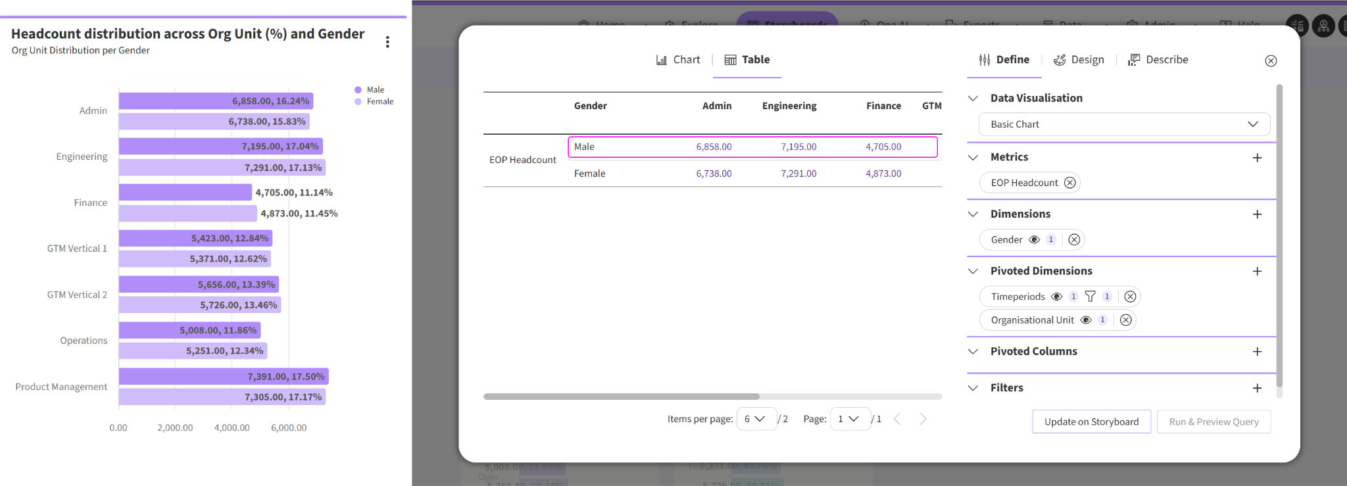Click Update on Storyboard button
The height and width of the screenshot is (486, 1347).
pos(1091,422)
